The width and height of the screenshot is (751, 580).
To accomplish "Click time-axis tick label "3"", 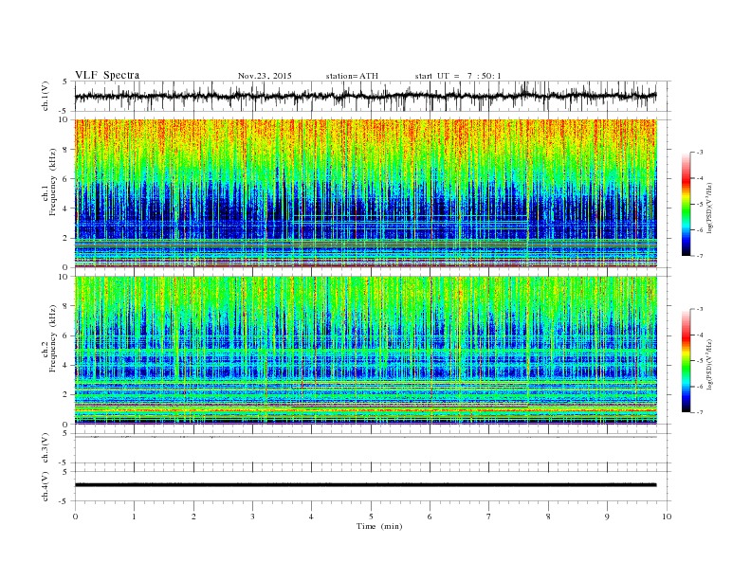I will 252,517.
